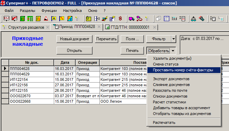Image resolution: width=229 pixels, height=131 pixels.
Task: Click the ruler measurement toolbar icon
Action: click(97, 19)
